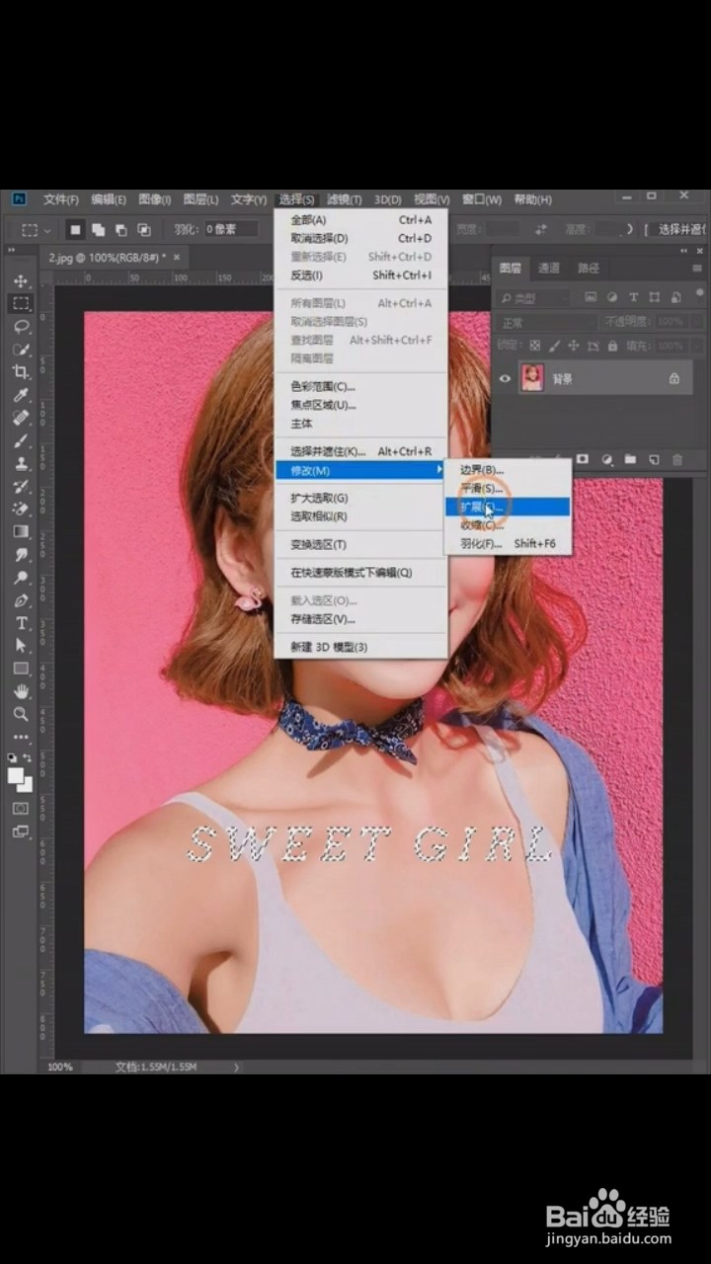This screenshot has height=1264, width=711.
Task: Choose 羽化(F) in the submenu
Action: pyautogui.click(x=508, y=544)
